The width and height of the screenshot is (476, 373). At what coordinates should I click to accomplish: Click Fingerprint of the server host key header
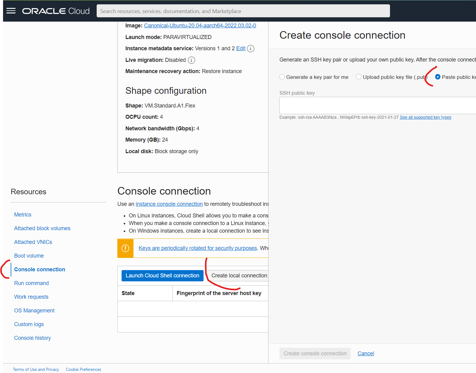pyautogui.click(x=219, y=293)
